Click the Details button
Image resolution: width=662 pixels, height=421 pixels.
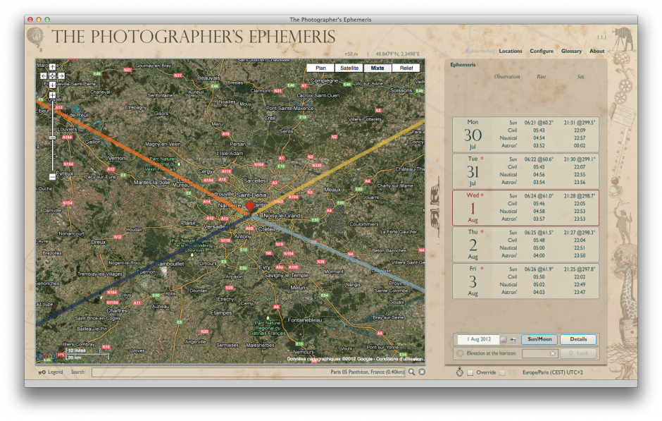click(578, 339)
